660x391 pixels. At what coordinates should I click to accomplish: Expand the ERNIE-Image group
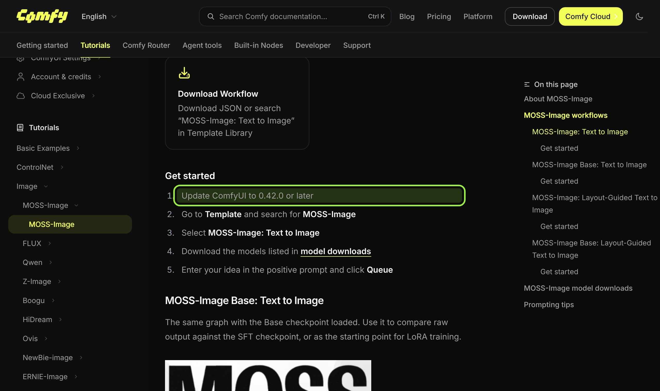[x=76, y=377]
